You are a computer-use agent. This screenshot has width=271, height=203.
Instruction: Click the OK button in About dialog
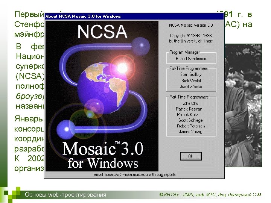[x=191, y=156]
